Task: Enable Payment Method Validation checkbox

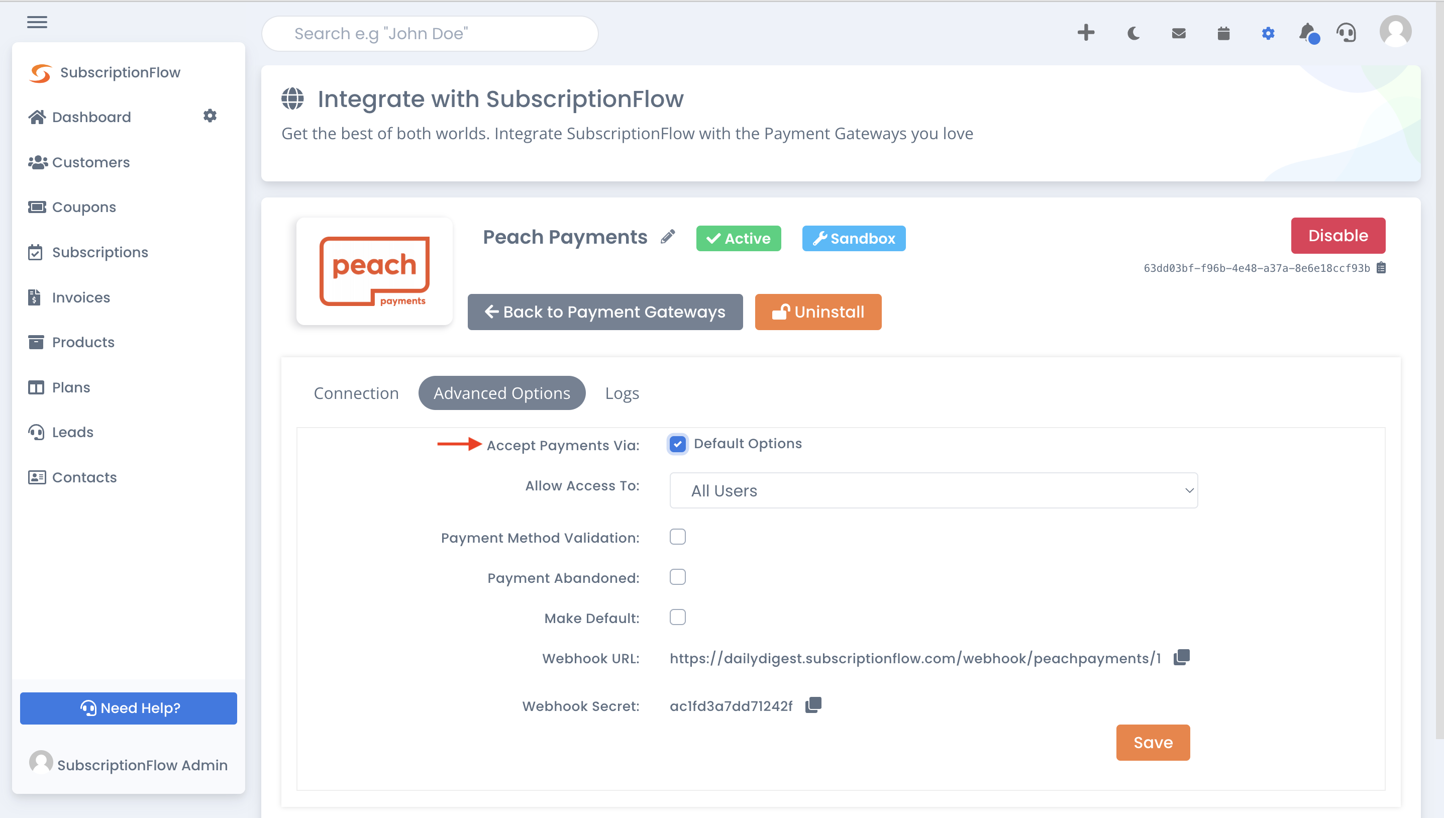Action: pyautogui.click(x=677, y=537)
